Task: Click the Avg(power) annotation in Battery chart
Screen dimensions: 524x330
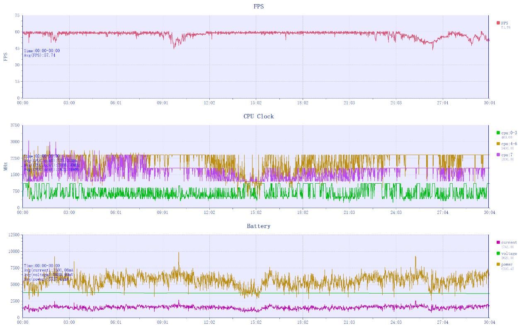Action: pyautogui.click(x=46, y=279)
